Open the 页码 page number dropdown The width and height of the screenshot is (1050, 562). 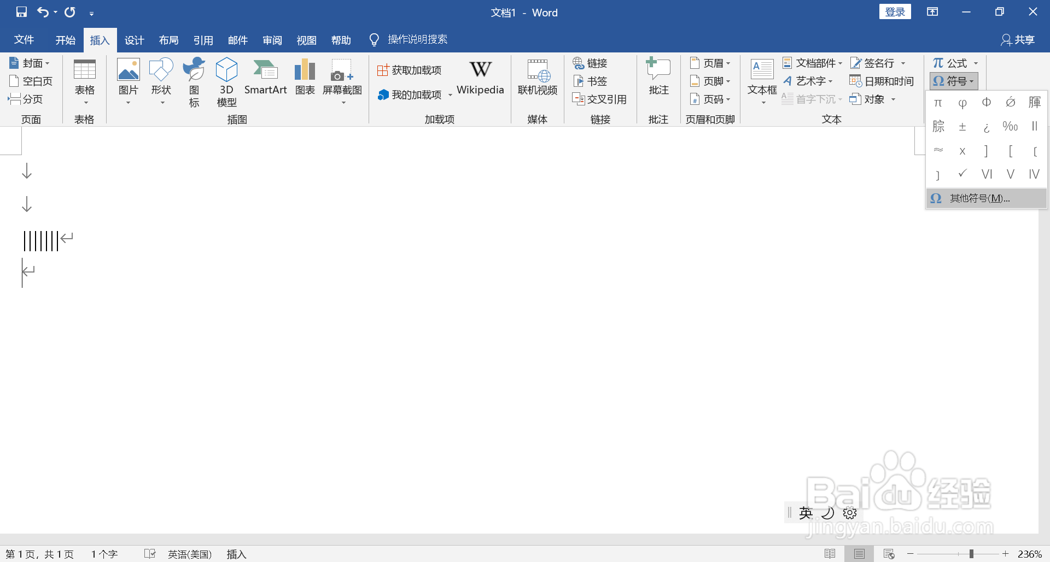(710, 99)
